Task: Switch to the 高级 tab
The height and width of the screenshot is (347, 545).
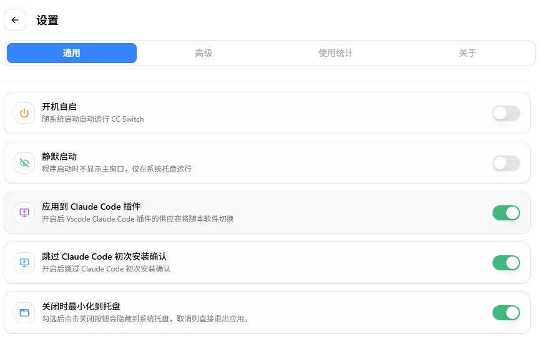Action: pyautogui.click(x=204, y=53)
